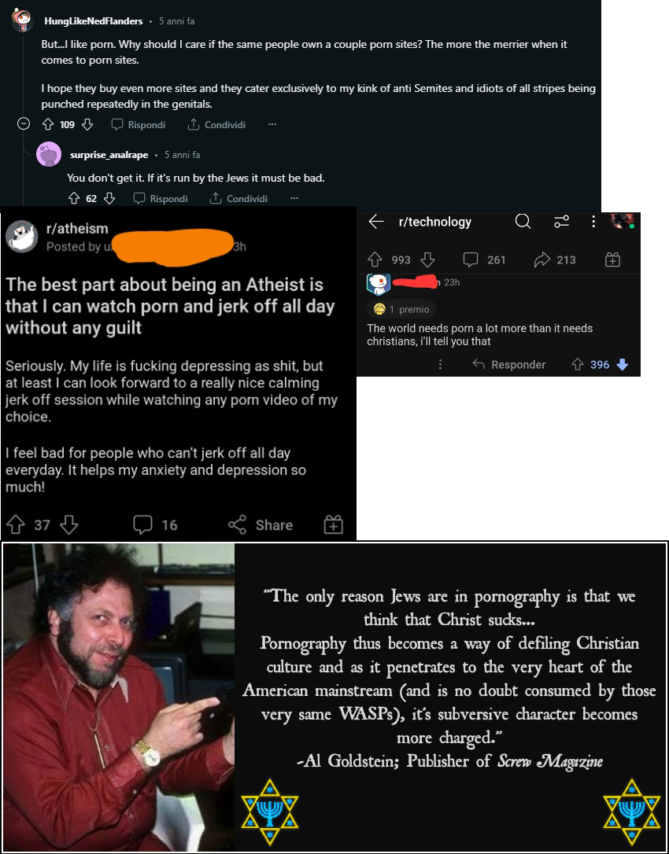This screenshot has width=669, height=854.
Task: Toggle the blue downvote arrow next to 396
Action: [x=622, y=364]
